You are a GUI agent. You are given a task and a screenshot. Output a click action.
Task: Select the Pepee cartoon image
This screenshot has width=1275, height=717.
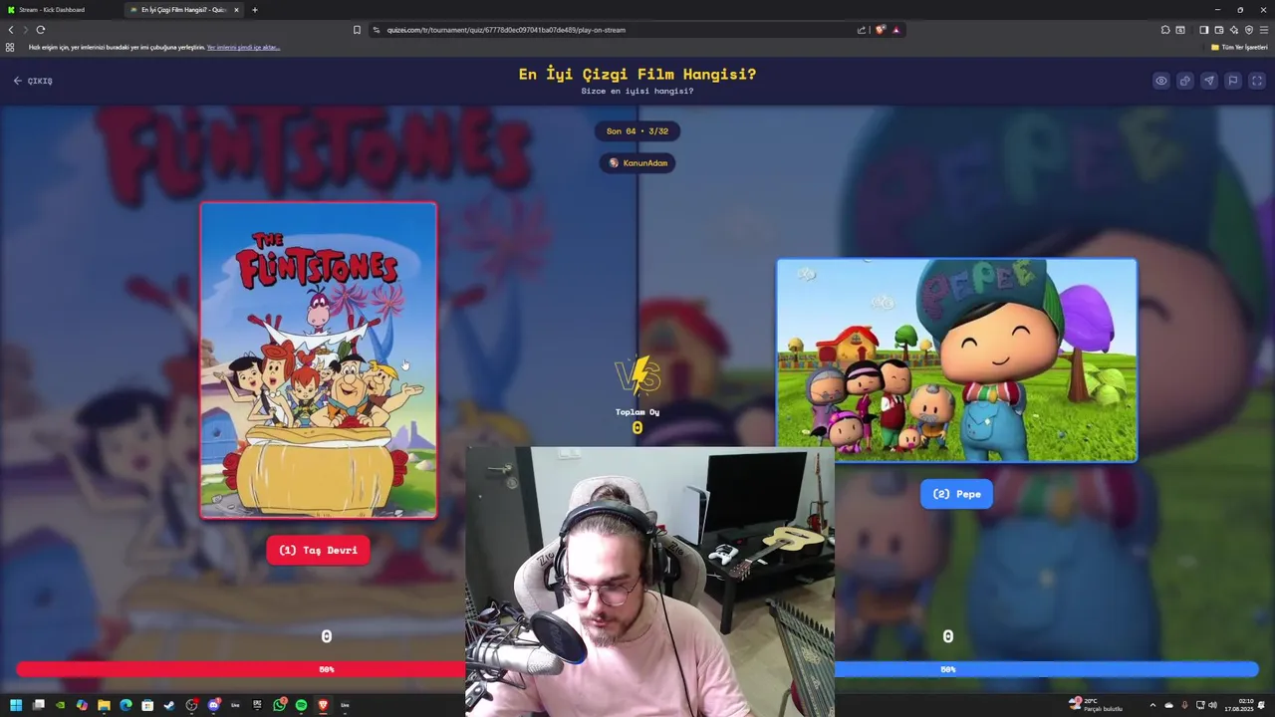[x=956, y=360]
